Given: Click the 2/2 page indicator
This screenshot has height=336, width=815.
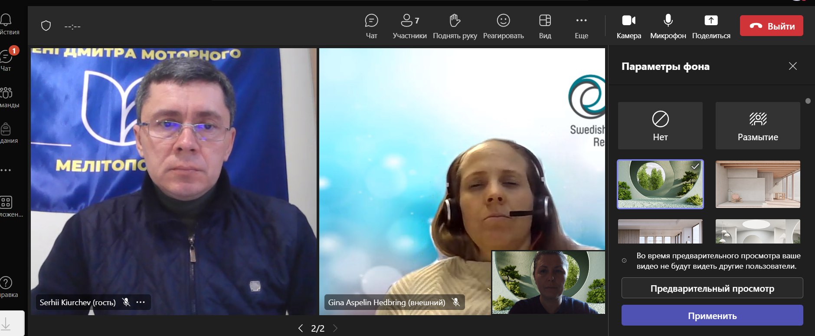Looking at the screenshot, I should 317,328.
